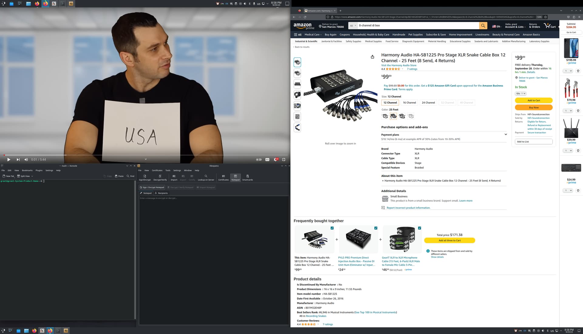Screen dimensions: 583x334
Task: Expand Split View dropdown arrow in Konsole
Action: pyautogui.click(x=32, y=176)
